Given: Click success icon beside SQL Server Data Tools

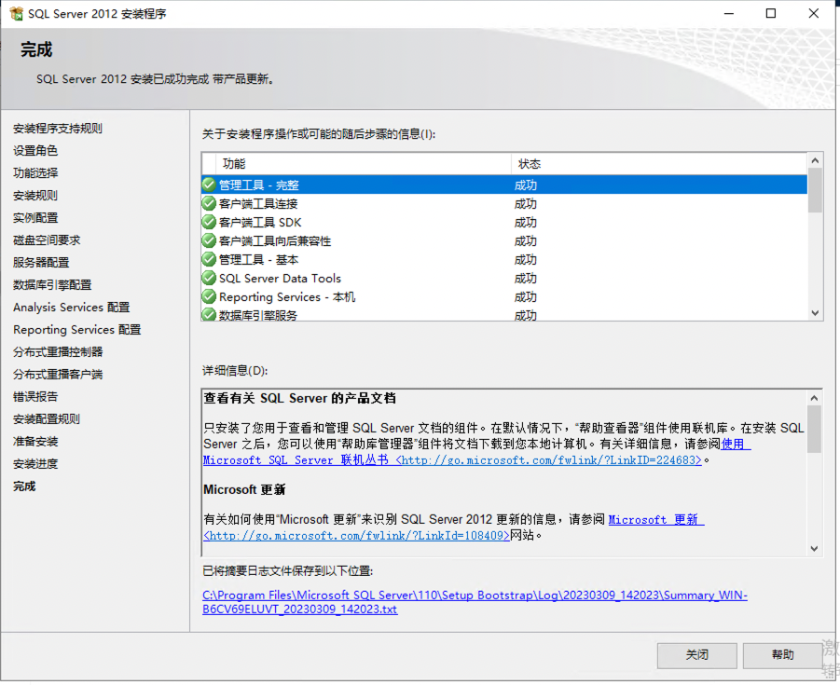Looking at the screenshot, I should [x=209, y=278].
